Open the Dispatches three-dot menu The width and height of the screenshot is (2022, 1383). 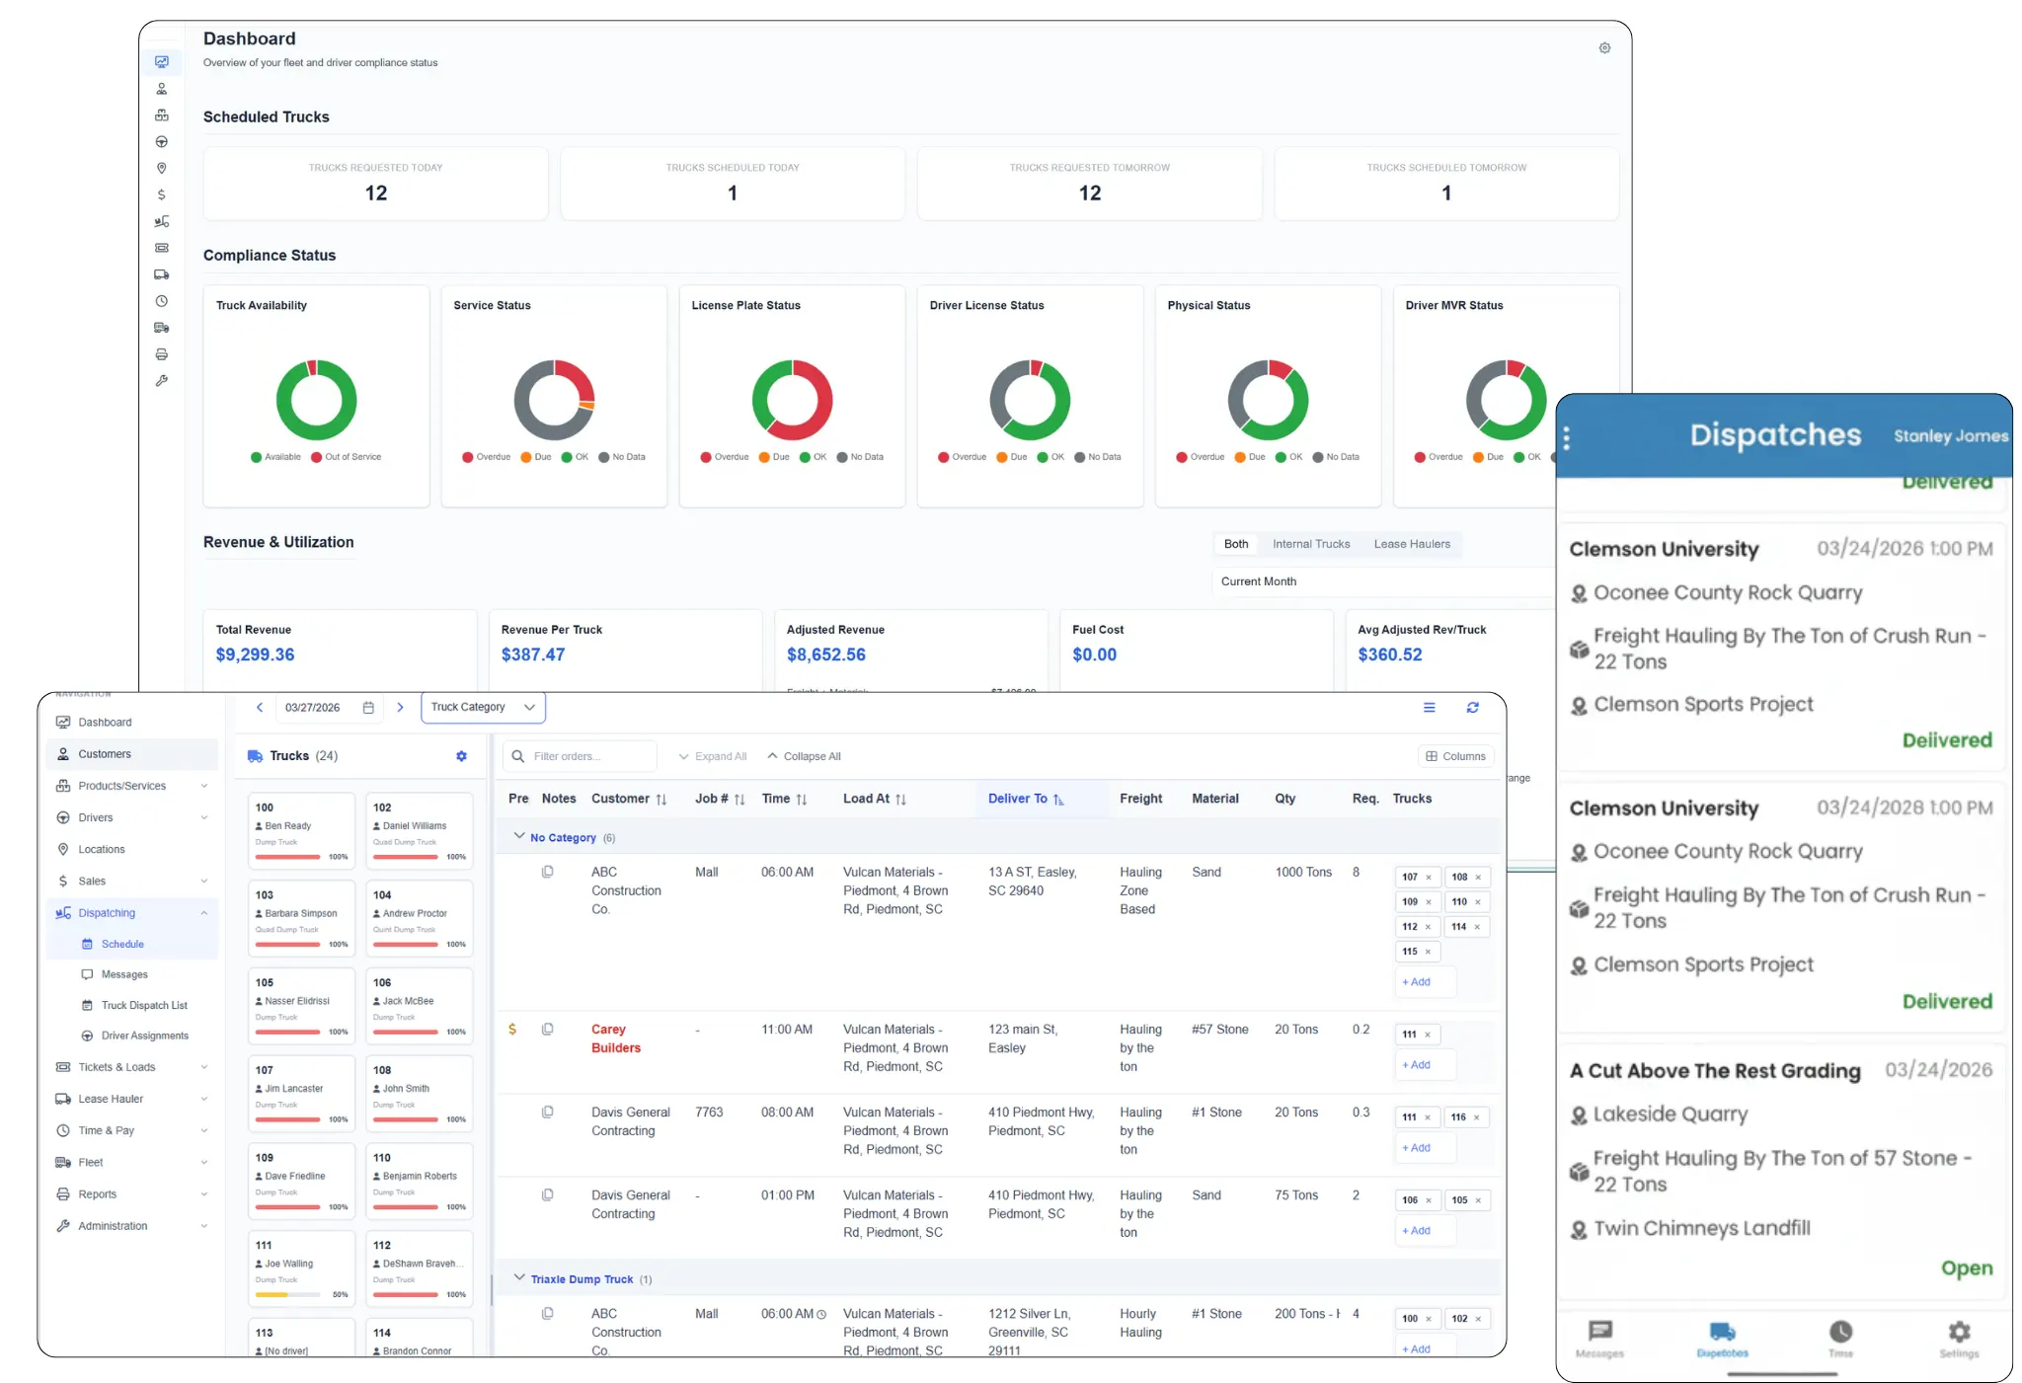pyautogui.click(x=1567, y=438)
